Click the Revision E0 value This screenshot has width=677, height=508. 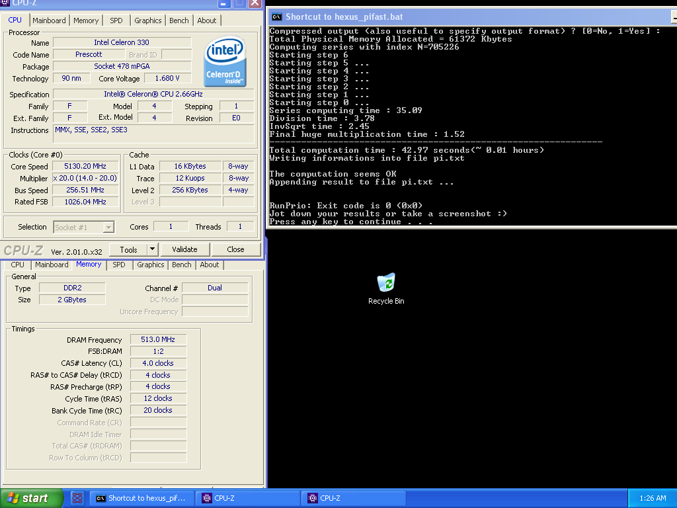pos(236,118)
